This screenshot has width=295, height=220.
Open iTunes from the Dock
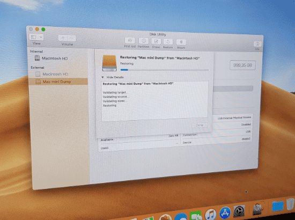click(x=210, y=214)
